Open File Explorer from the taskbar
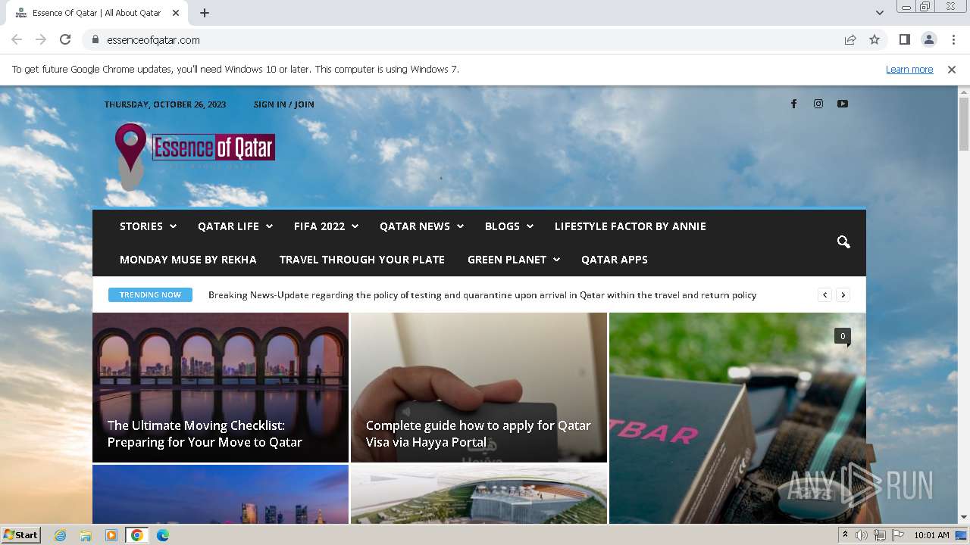The width and height of the screenshot is (970, 545). click(86, 535)
